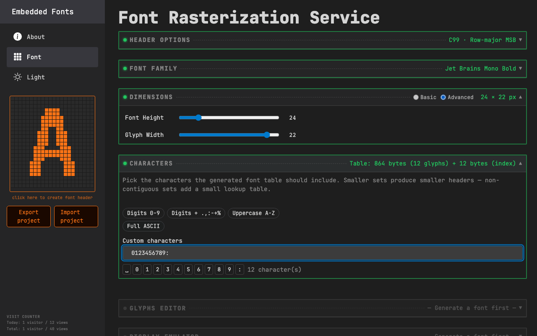Click the C99 · Row-major MSB value

[482, 40]
